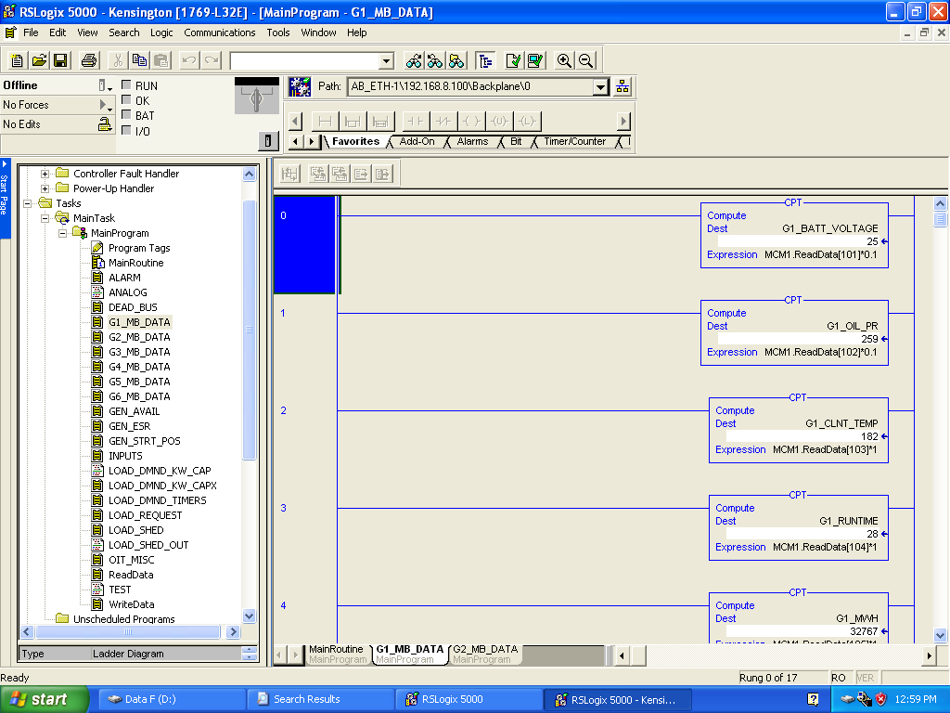The height and width of the screenshot is (713, 950).
Task: Switch to Search Results taskbar window
Action: (320, 700)
